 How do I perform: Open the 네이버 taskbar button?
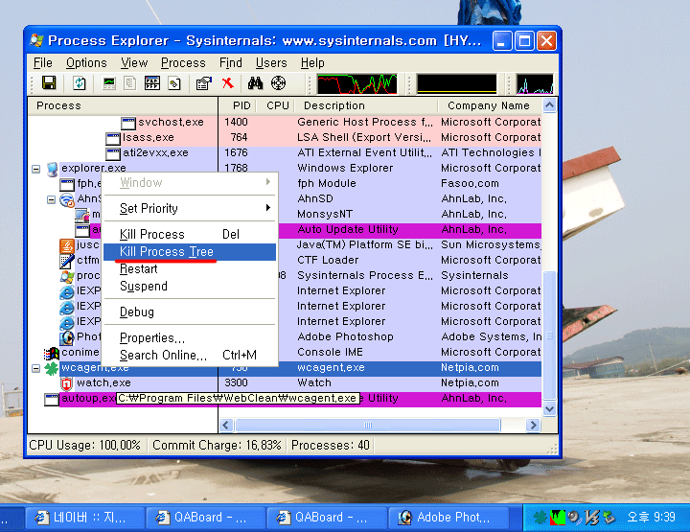86,518
